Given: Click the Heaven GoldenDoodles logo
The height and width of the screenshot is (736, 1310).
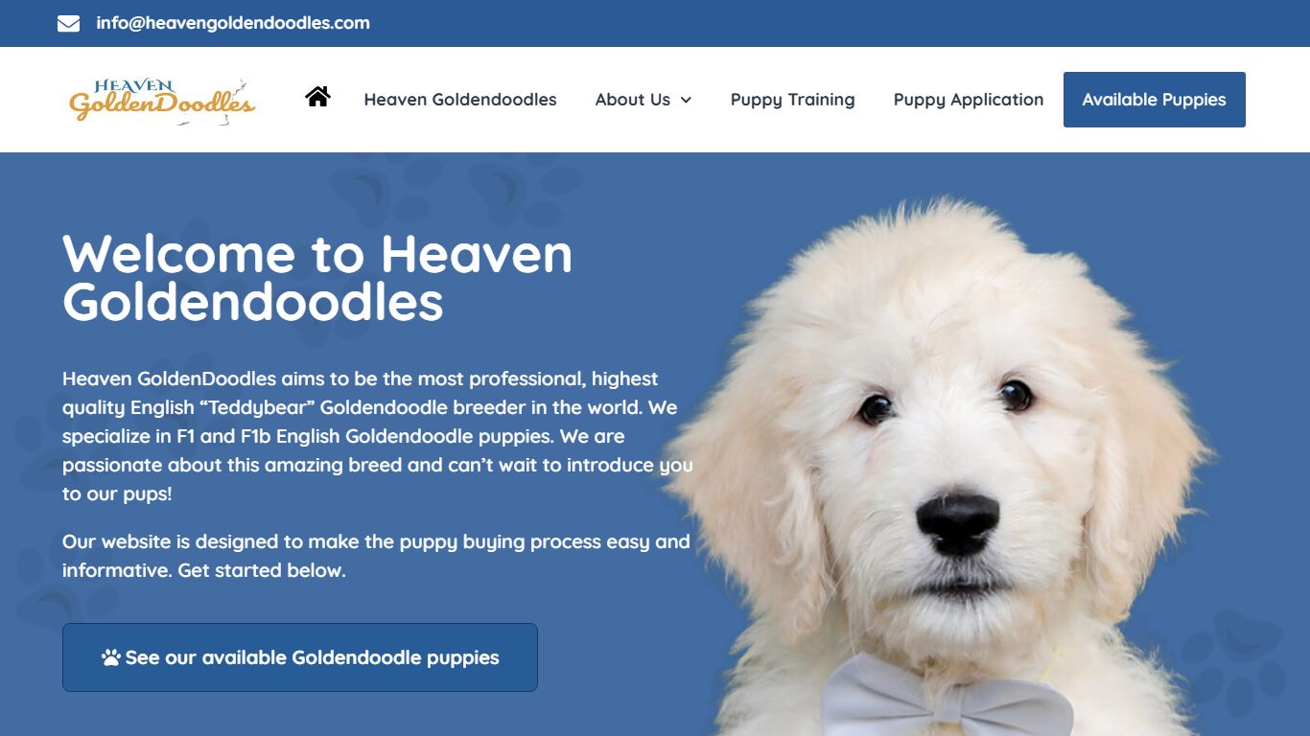Looking at the screenshot, I should [x=162, y=100].
